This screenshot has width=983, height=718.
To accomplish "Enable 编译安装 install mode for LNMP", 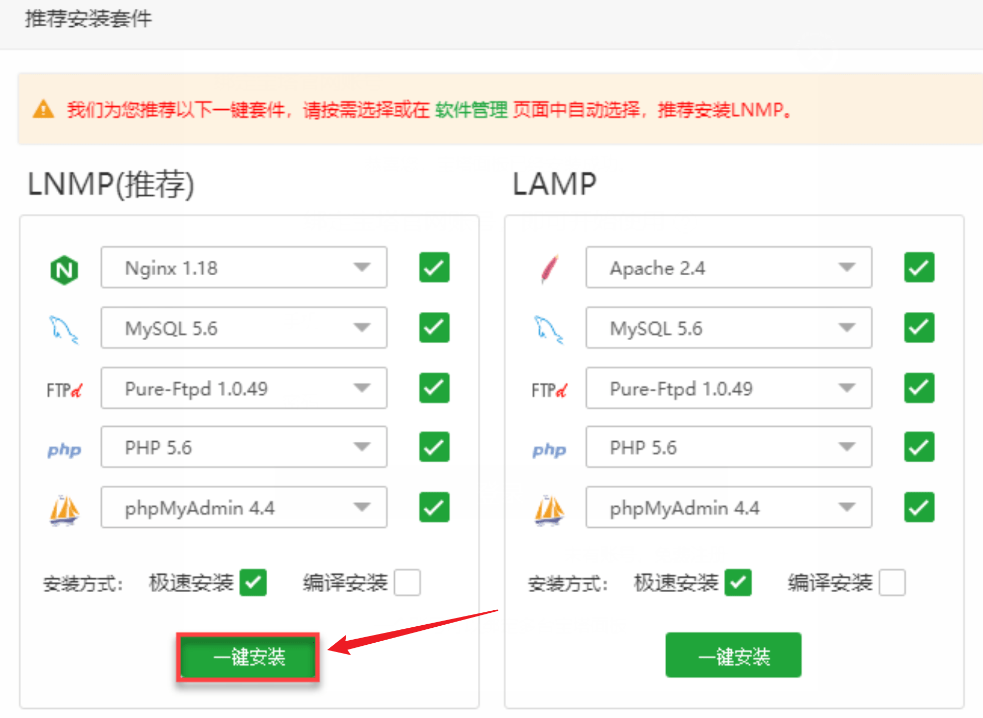I will pyautogui.click(x=407, y=582).
